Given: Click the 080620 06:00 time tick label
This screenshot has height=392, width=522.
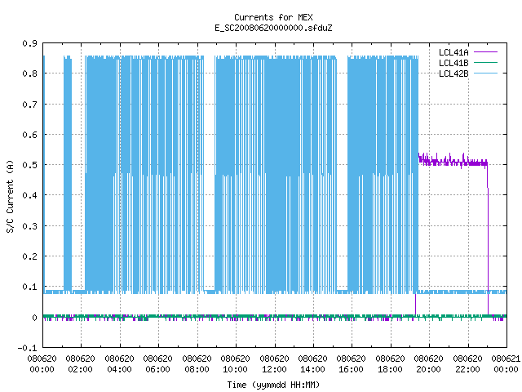Looking at the screenshot, I should pyautogui.click(x=157, y=364).
